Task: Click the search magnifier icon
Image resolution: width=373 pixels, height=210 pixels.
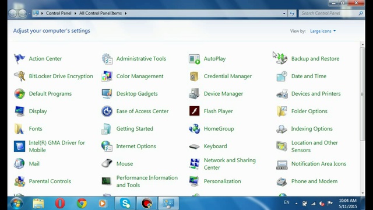Action: pos(361,13)
